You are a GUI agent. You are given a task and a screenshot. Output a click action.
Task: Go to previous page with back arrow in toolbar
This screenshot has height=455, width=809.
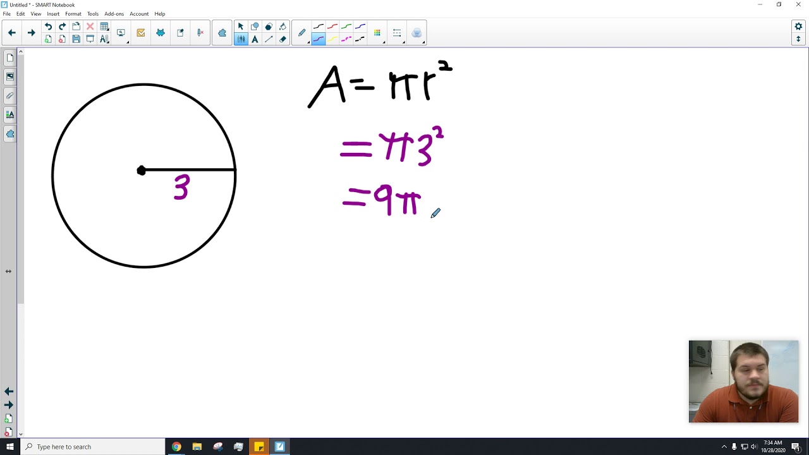[12, 33]
